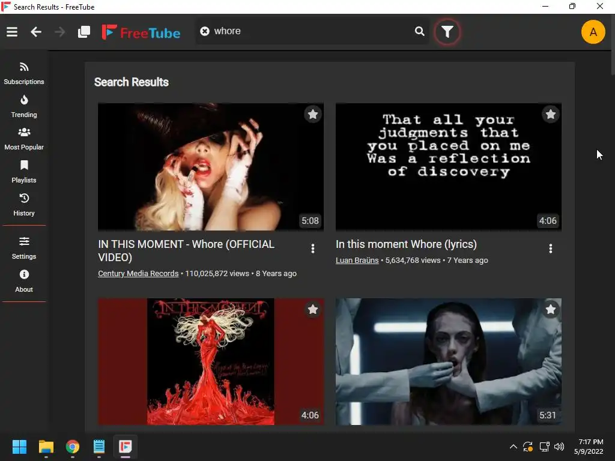615x461 pixels.
Task: Open the Windows Start menu
Action: [19, 447]
